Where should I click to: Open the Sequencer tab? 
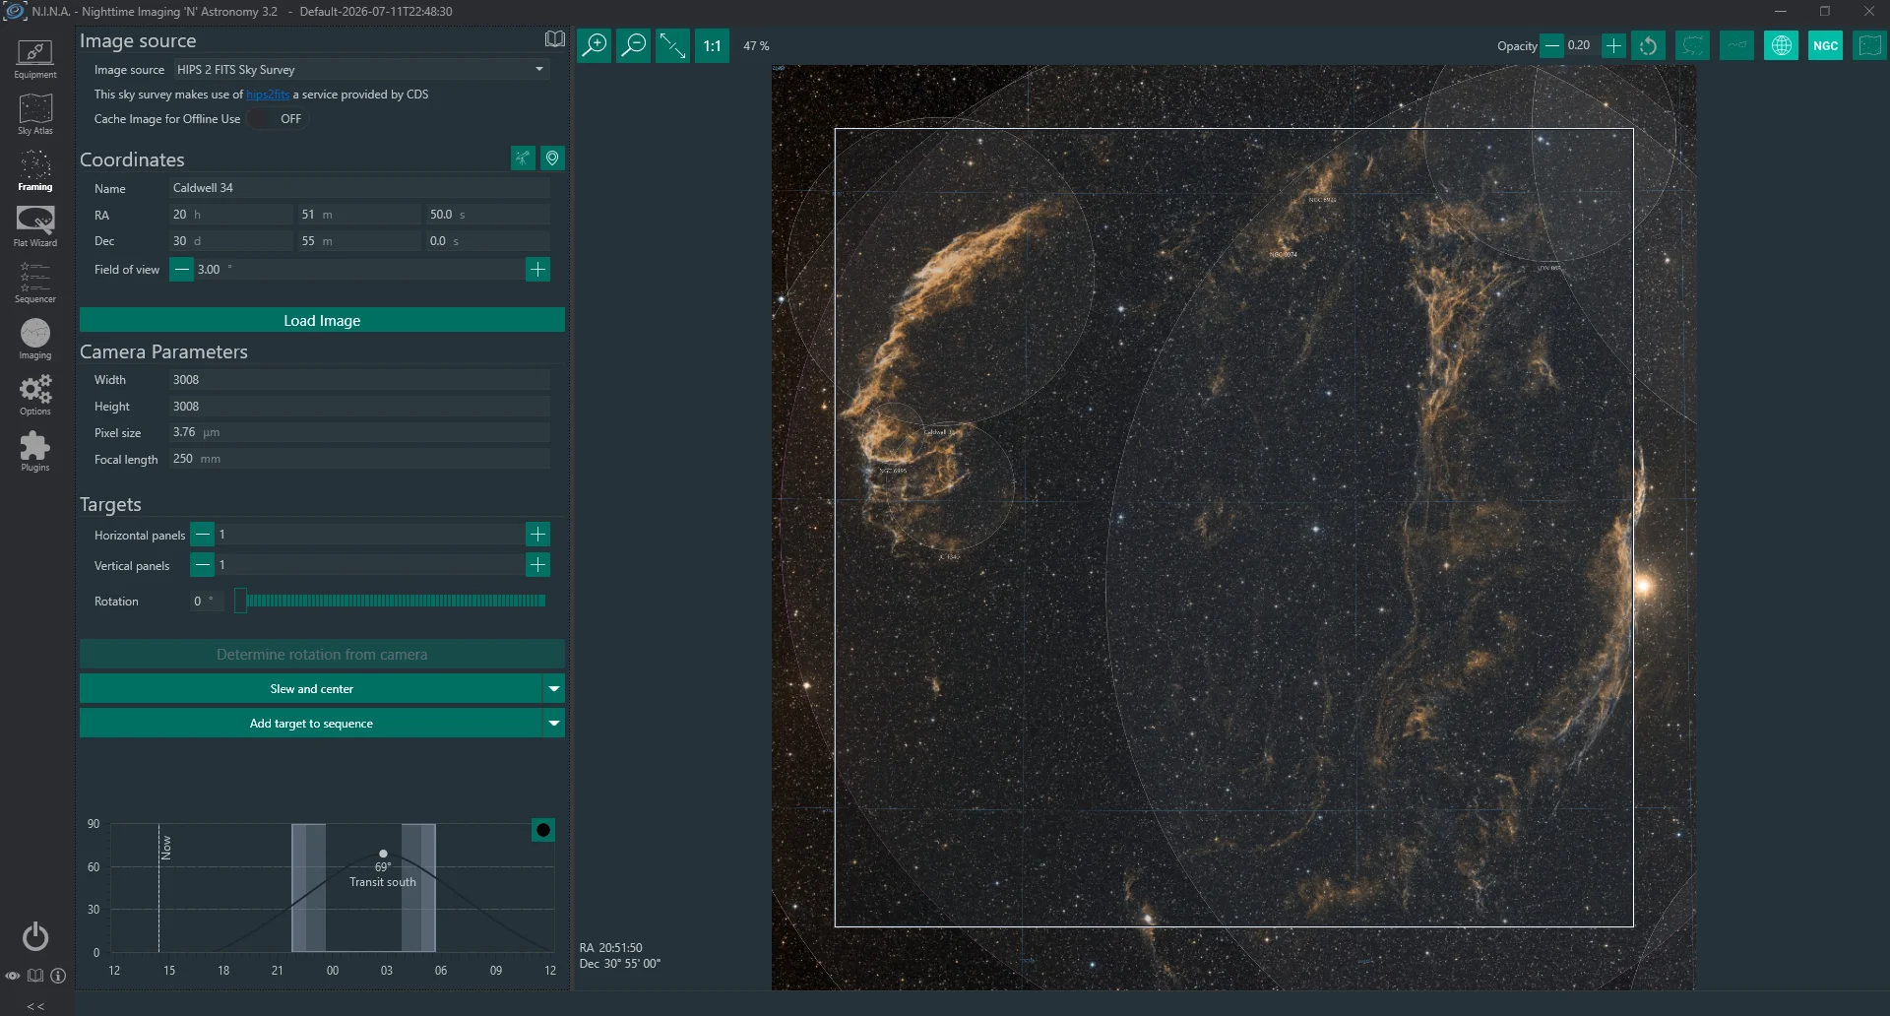35,284
